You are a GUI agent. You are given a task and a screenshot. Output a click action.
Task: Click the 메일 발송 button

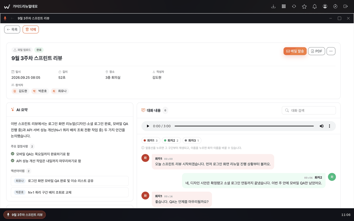(295, 51)
